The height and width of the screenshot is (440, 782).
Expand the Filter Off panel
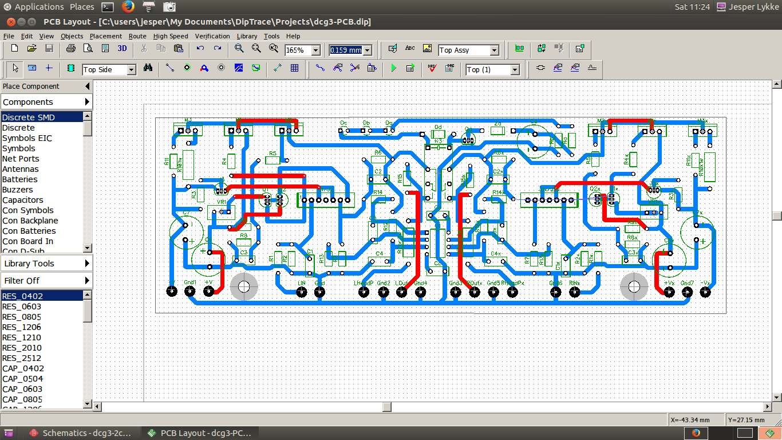pos(87,281)
